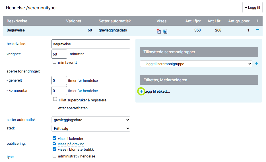Screen dimensions: 266x162
Task: Click the plus icon to add etikett
Action: [141, 91]
